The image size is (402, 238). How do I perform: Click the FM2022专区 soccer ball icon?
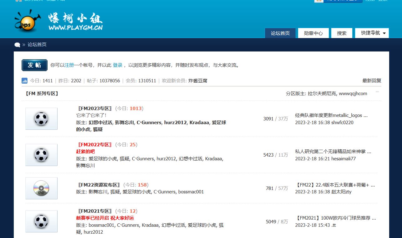tap(41, 155)
